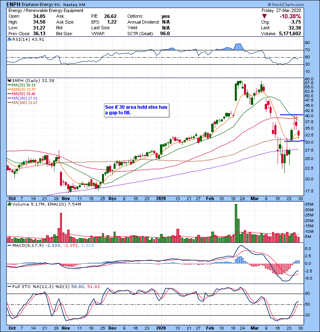320x332 pixels.
Task: Click the date Friday 27-Mar-2020
Action: (281, 10)
